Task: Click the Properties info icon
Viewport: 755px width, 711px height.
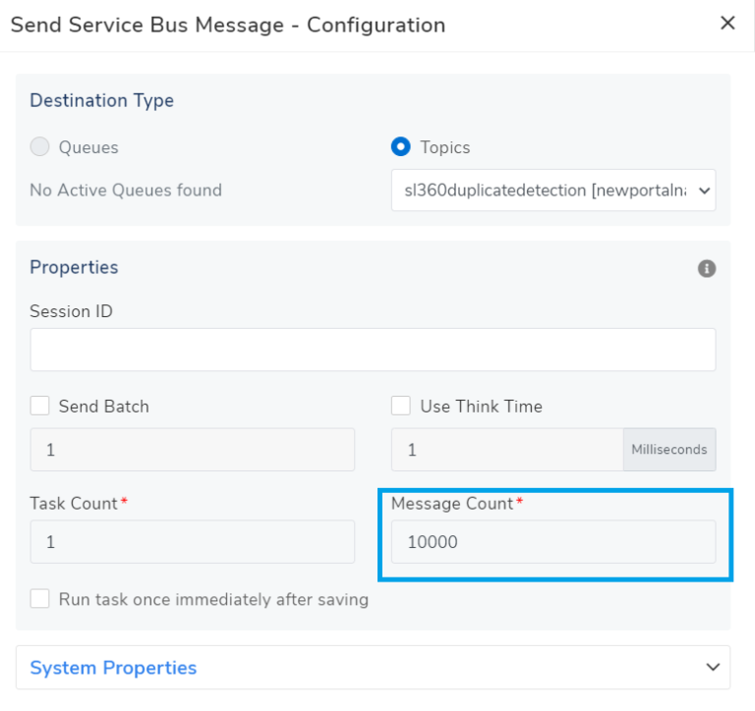Action: (x=706, y=268)
